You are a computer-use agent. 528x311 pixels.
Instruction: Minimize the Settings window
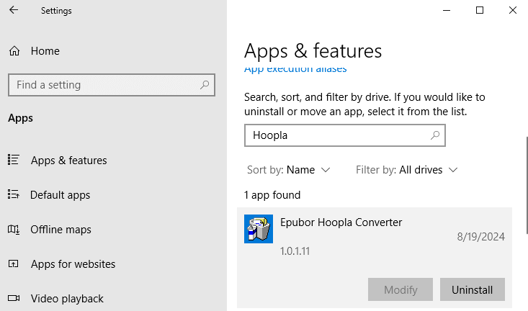(x=447, y=10)
